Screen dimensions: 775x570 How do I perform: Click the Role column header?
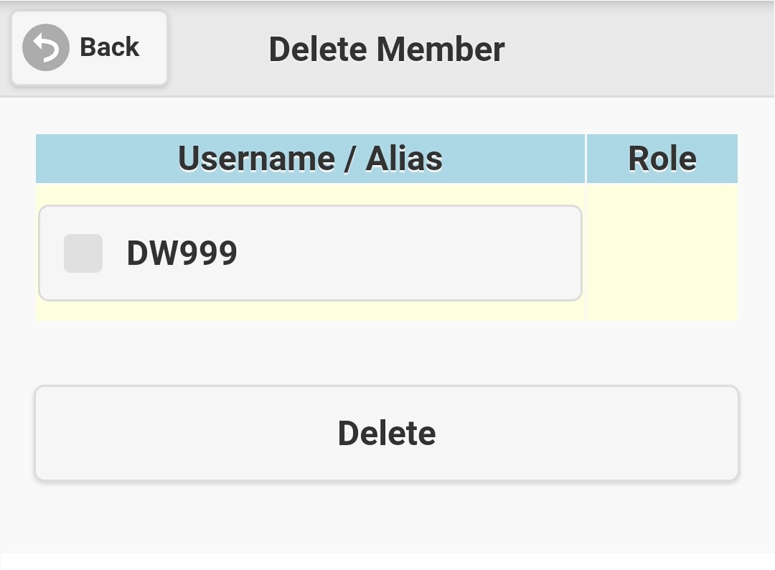662,159
